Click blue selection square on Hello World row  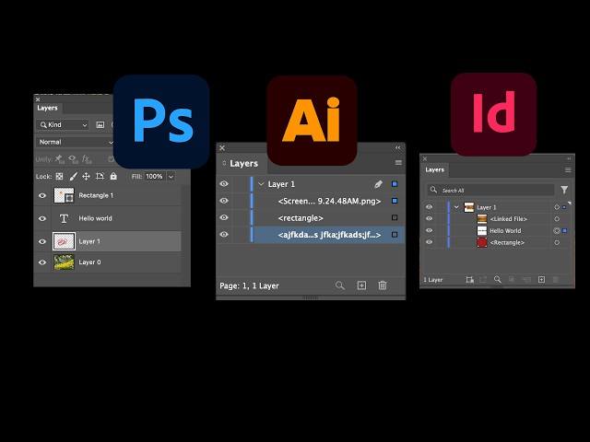pos(565,230)
